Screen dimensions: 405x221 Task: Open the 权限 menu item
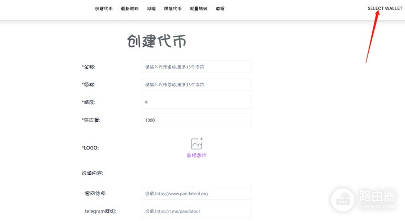(x=151, y=8)
